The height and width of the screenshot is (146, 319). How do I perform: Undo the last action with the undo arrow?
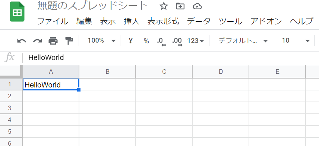pyautogui.click(x=22, y=41)
